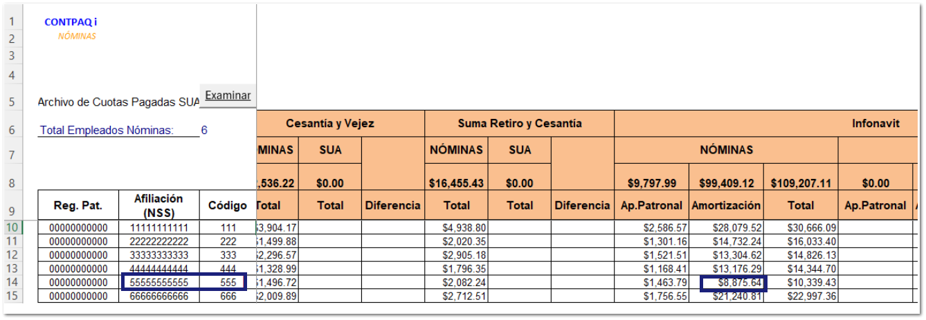The width and height of the screenshot is (926, 320).
Task: Click the Examinar button
Action: 228,95
